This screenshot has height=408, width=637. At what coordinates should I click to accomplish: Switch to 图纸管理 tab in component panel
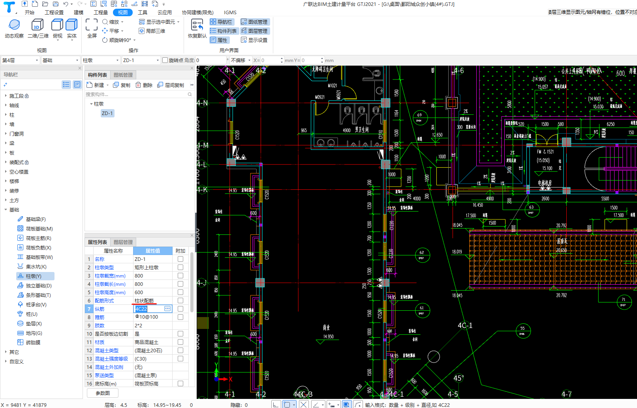pos(123,75)
